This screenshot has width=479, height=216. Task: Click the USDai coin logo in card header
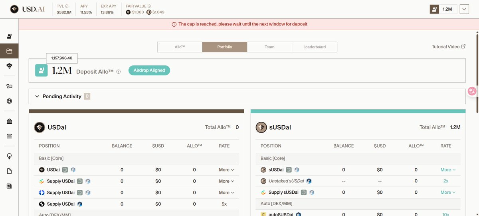[x=40, y=127]
